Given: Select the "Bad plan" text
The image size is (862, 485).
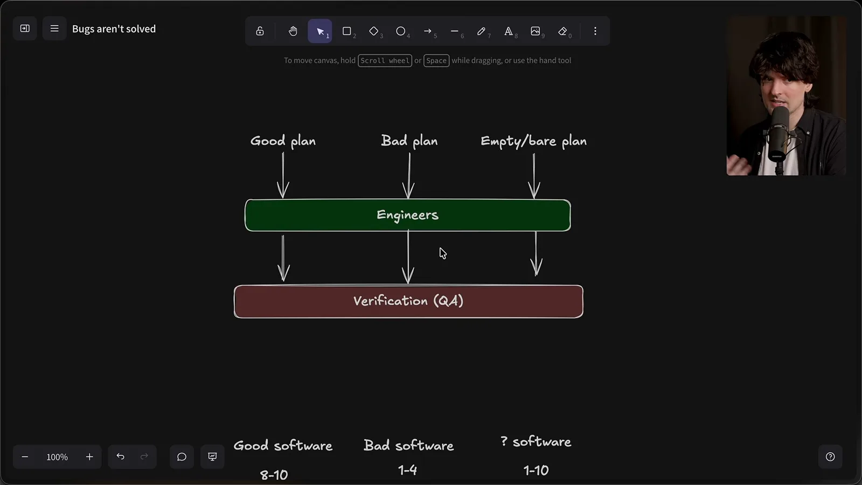Looking at the screenshot, I should coord(409,141).
